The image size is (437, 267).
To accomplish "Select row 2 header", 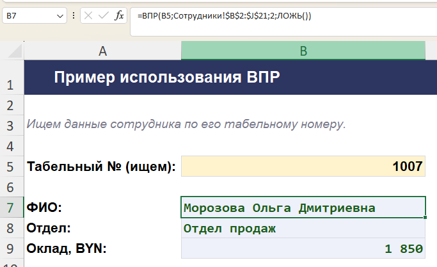I will [x=12, y=105].
